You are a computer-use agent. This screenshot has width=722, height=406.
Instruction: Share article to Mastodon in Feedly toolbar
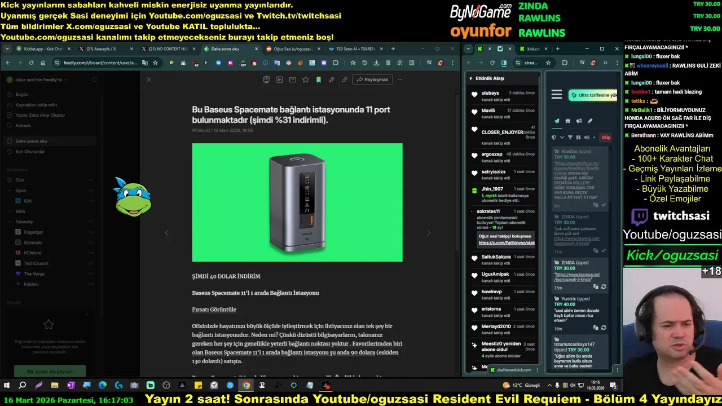267,80
